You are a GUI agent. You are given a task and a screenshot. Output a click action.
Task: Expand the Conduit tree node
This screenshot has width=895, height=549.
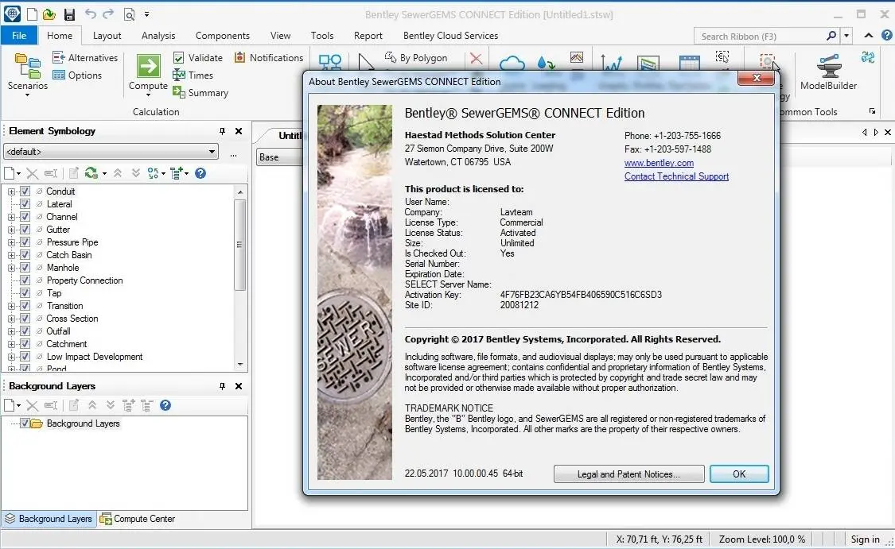pos(11,191)
